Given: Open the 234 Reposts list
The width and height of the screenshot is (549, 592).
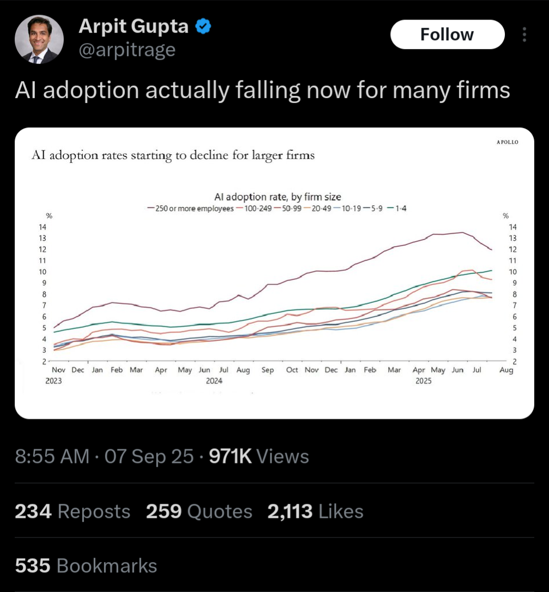Looking at the screenshot, I should click(x=73, y=511).
